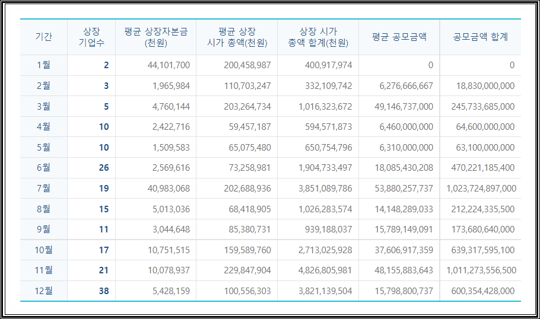Click the company count 26

click(104, 168)
